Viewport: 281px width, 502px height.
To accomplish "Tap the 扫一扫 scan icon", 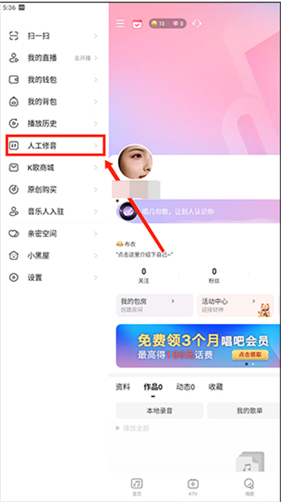I will coord(14,36).
